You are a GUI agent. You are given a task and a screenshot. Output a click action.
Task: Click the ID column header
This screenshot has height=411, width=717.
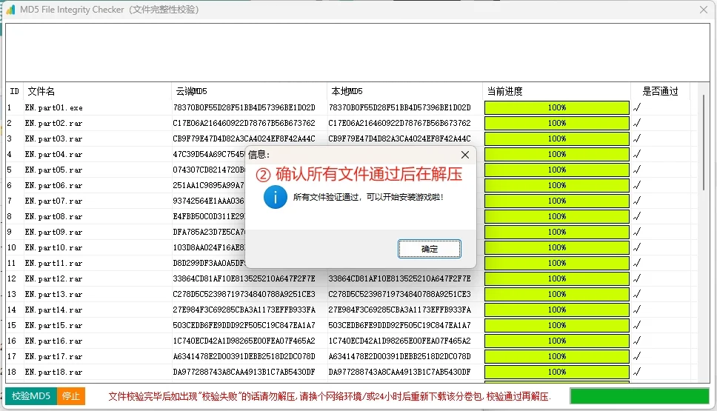coord(14,92)
